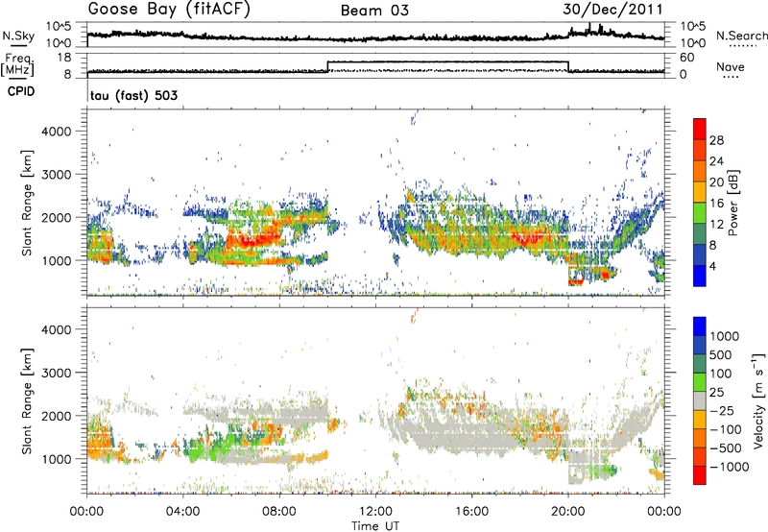Screen dimensions: 768x532
Task: Click the 'Time UT' axis label
Action: [375, 526]
